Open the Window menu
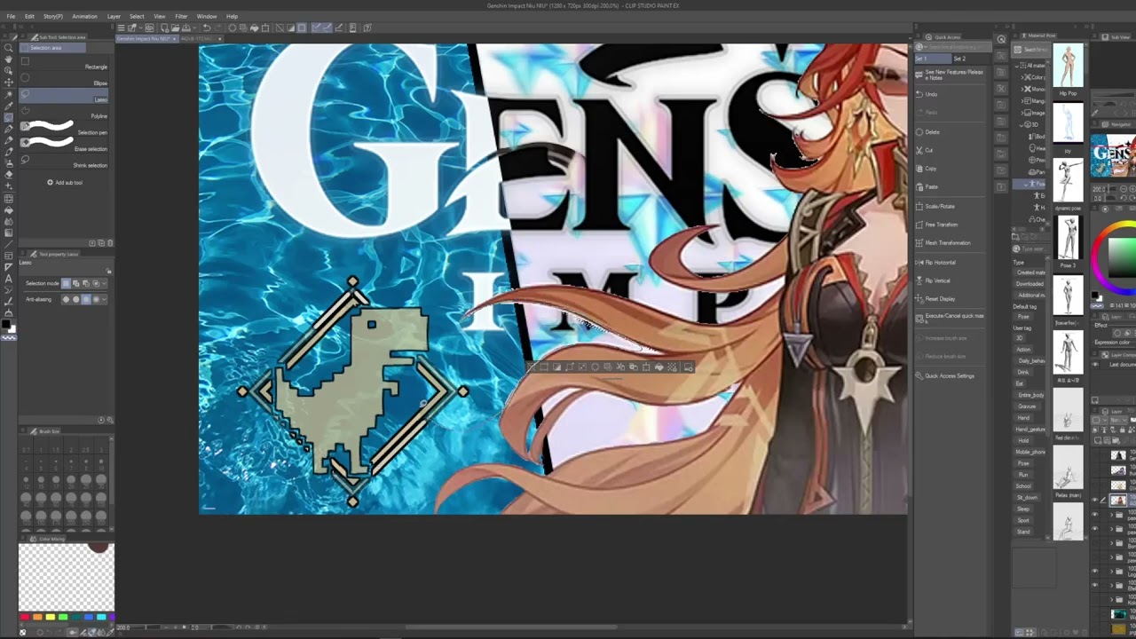The height and width of the screenshot is (639, 1136). [x=207, y=16]
